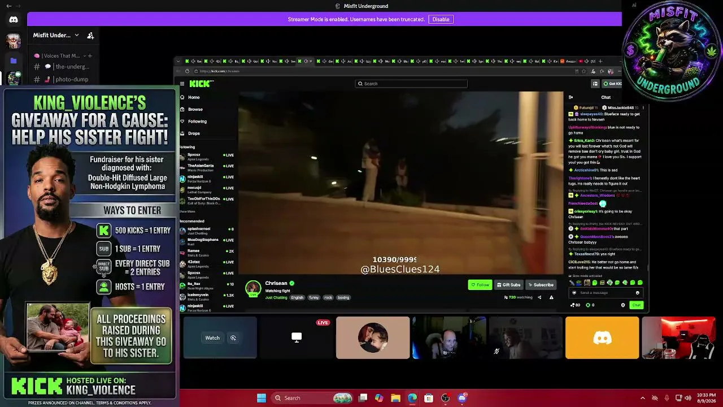
Task: Open chat settings gear icon in Kick
Action: (623, 305)
